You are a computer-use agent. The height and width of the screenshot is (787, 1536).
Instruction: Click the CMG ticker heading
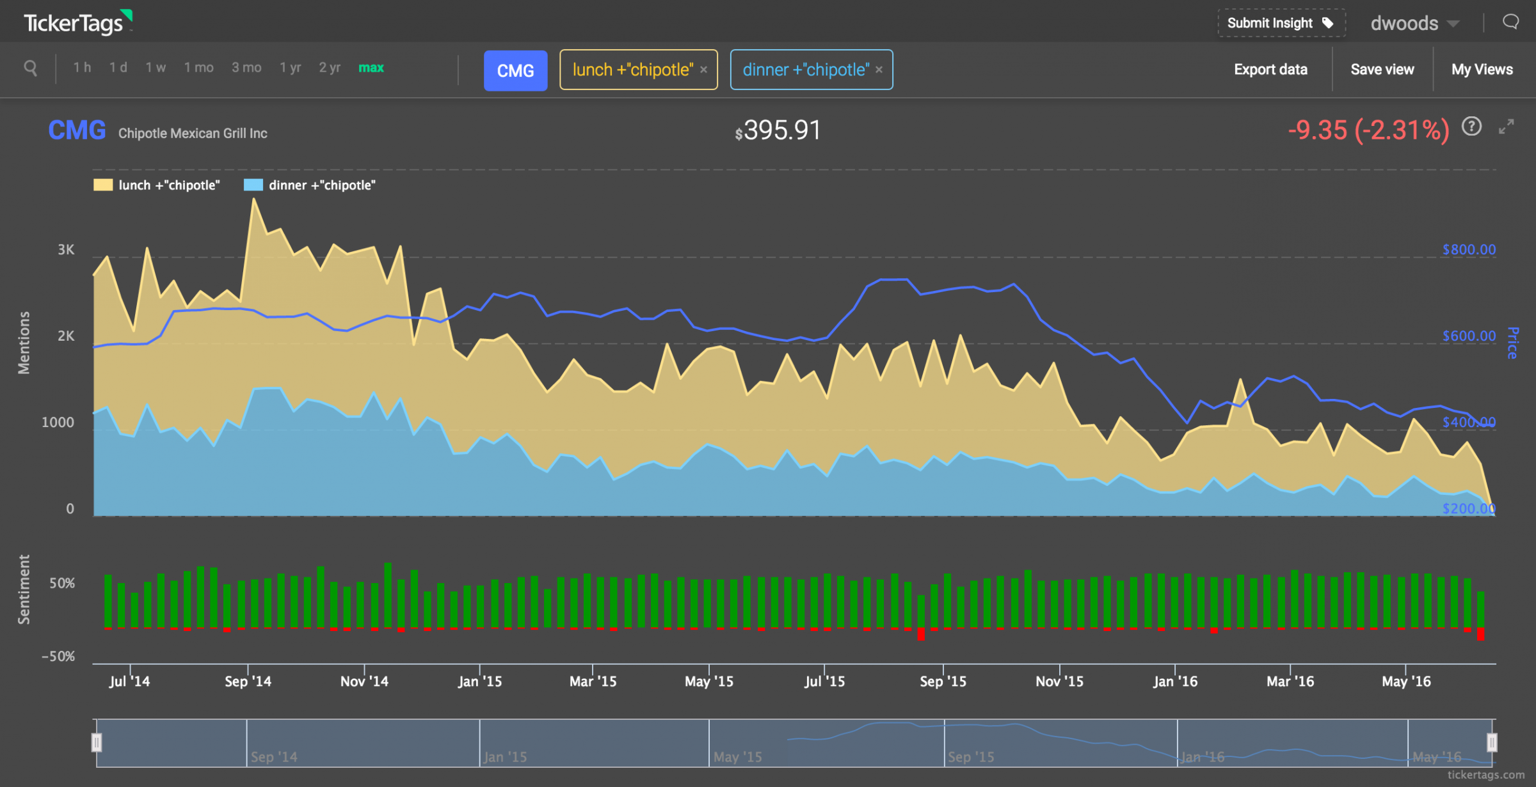point(77,130)
